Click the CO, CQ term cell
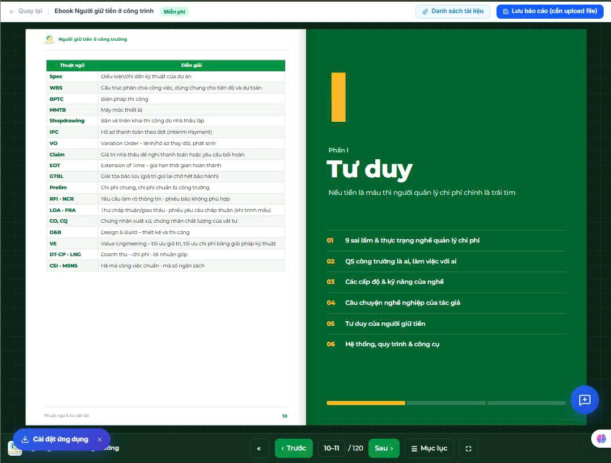This screenshot has width=611, height=463. (72, 221)
